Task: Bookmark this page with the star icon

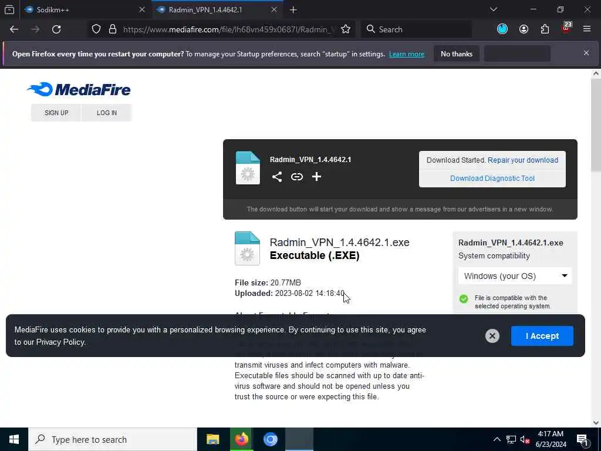Action: tap(346, 29)
